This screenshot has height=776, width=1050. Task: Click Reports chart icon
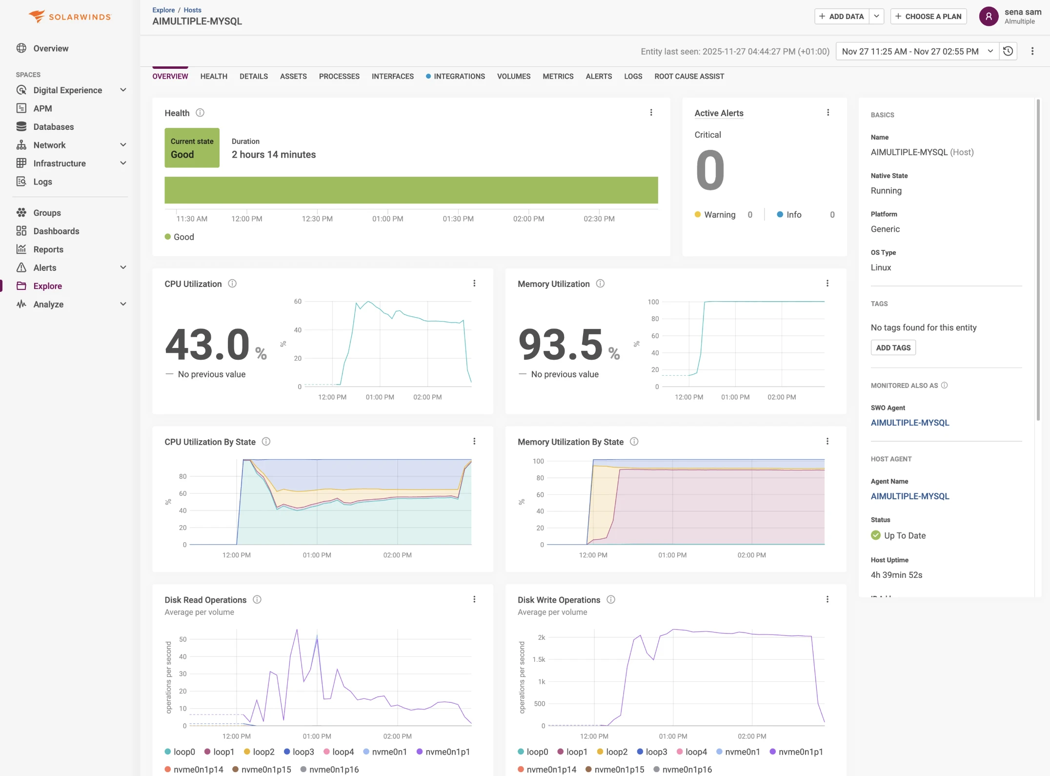21,249
